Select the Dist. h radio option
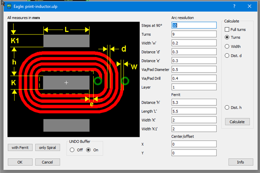 [x=227, y=108]
